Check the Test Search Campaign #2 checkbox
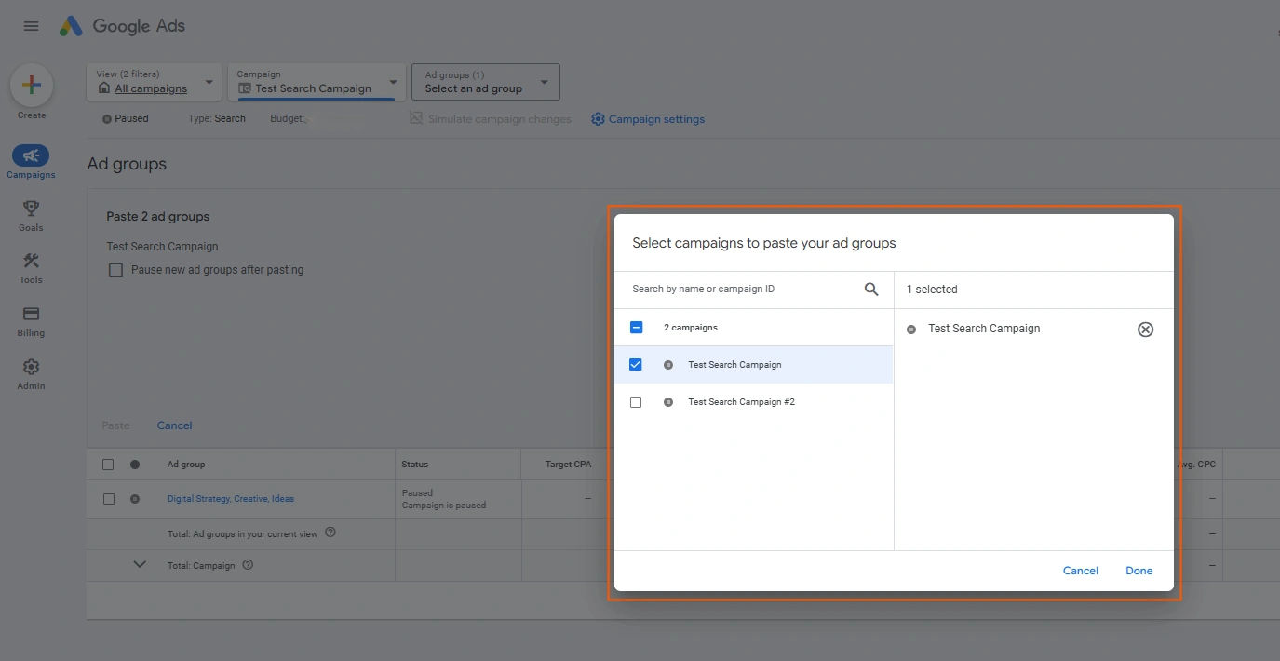Screen dimensions: 1280x661 tap(636, 402)
